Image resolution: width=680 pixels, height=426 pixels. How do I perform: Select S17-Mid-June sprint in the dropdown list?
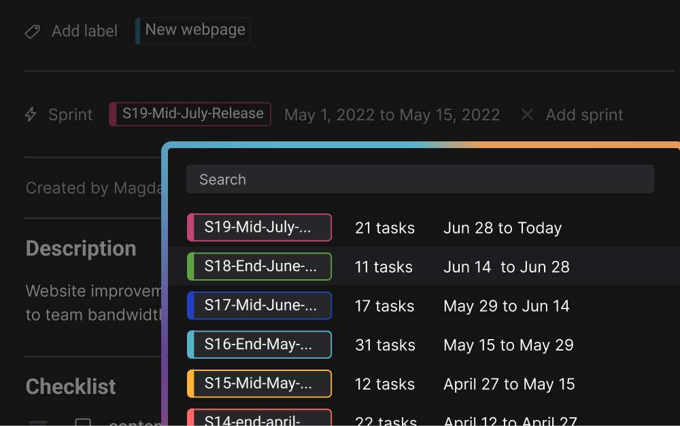tap(259, 306)
